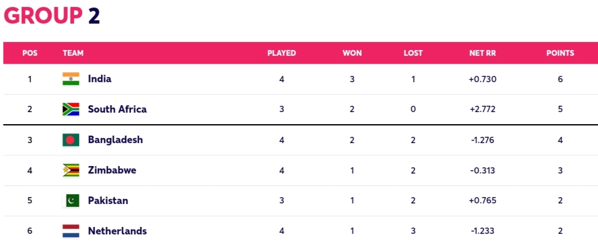Click the Netherlands flag icon
This screenshot has width=598, height=243.
[71, 231]
